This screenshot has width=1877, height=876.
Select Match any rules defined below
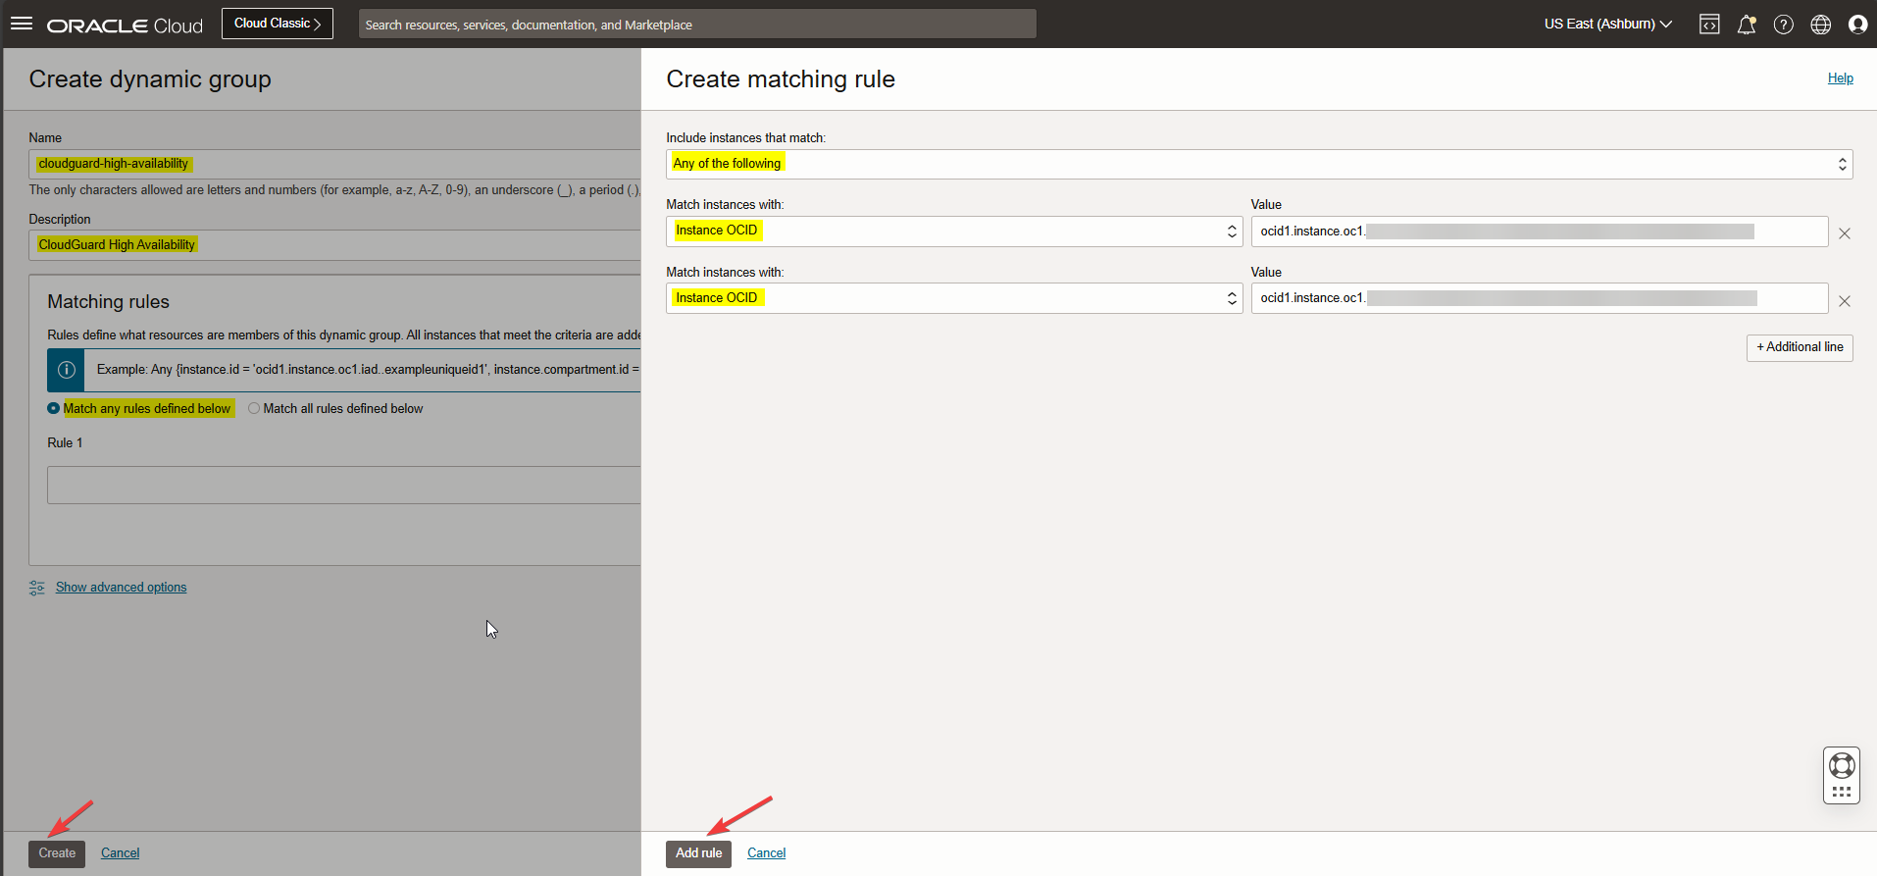click(54, 408)
